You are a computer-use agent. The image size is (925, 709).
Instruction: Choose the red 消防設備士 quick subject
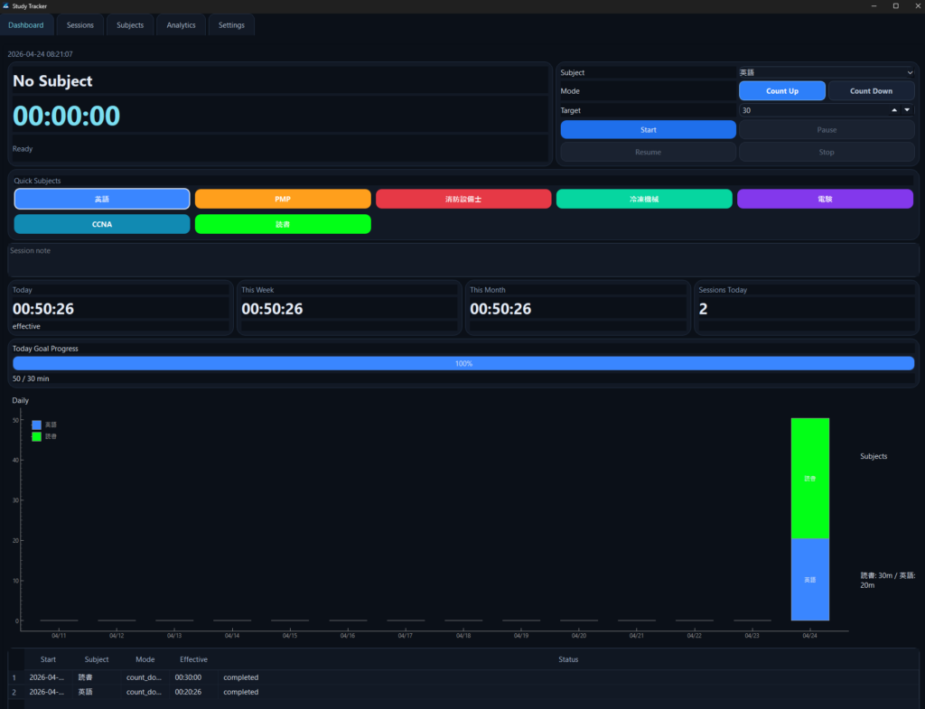pyautogui.click(x=463, y=199)
